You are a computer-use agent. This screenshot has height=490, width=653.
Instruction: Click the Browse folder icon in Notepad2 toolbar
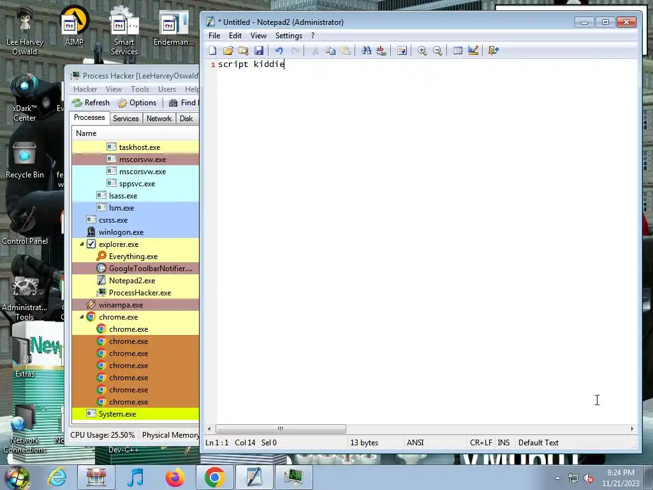coord(243,50)
